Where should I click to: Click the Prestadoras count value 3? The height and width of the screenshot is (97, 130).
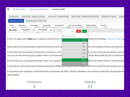click(x=34, y=87)
